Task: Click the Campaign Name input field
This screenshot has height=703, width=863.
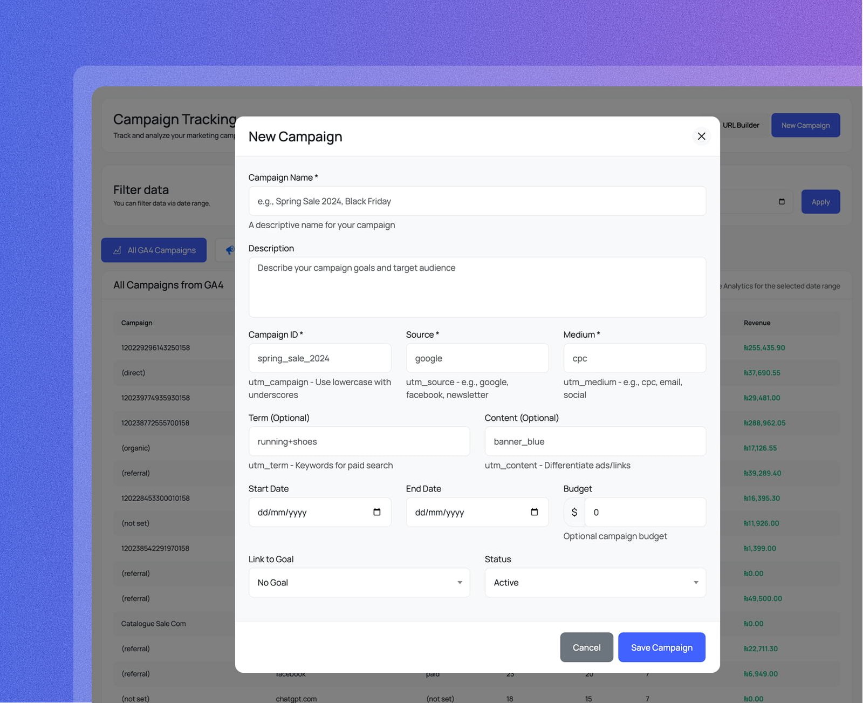Action: pos(477,201)
